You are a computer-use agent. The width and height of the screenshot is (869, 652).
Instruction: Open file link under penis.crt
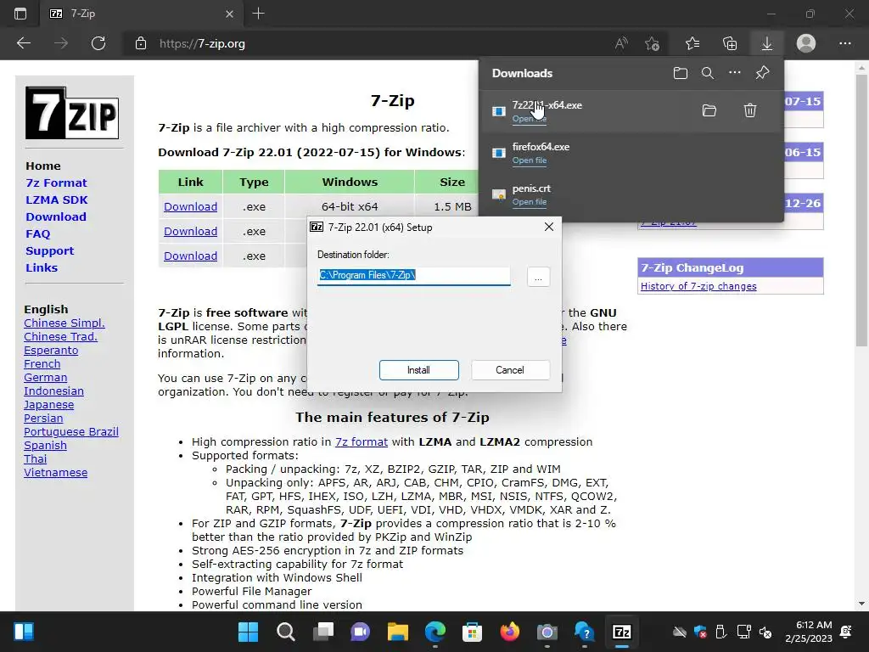coord(530,202)
